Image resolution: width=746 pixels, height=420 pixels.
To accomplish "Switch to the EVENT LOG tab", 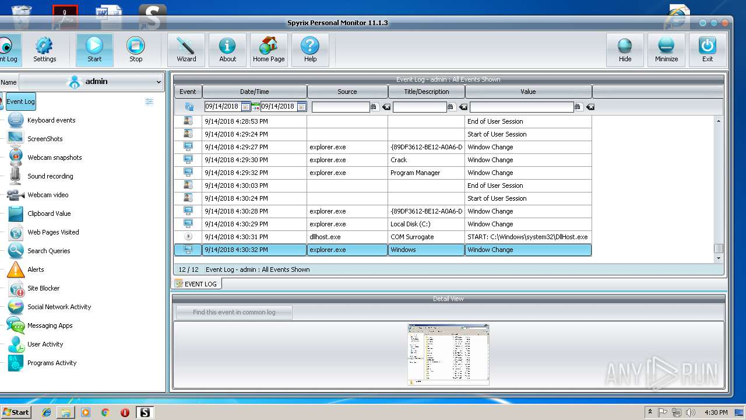I will tap(196, 283).
